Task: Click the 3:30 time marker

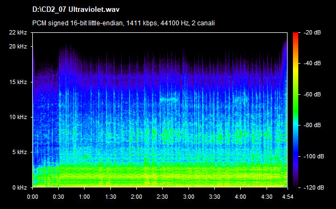Action: point(214,197)
